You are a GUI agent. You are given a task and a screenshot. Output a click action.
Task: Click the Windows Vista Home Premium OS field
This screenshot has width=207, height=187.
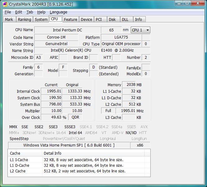point(69,145)
